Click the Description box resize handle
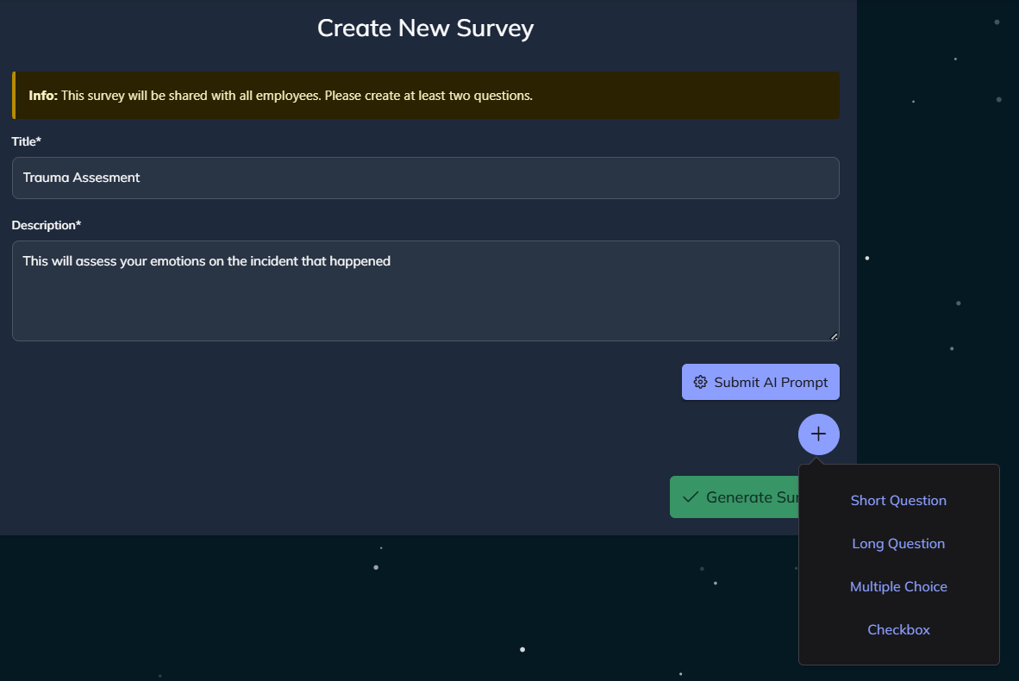The width and height of the screenshot is (1019, 681). tap(834, 336)
